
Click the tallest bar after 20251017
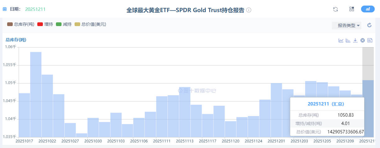36,94
